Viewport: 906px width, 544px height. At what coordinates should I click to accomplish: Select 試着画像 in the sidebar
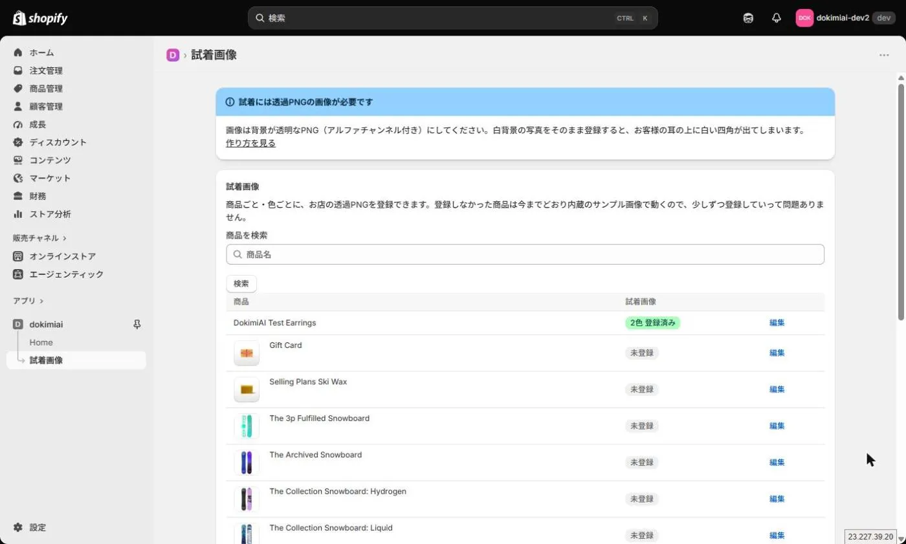(x=76, y=360)
